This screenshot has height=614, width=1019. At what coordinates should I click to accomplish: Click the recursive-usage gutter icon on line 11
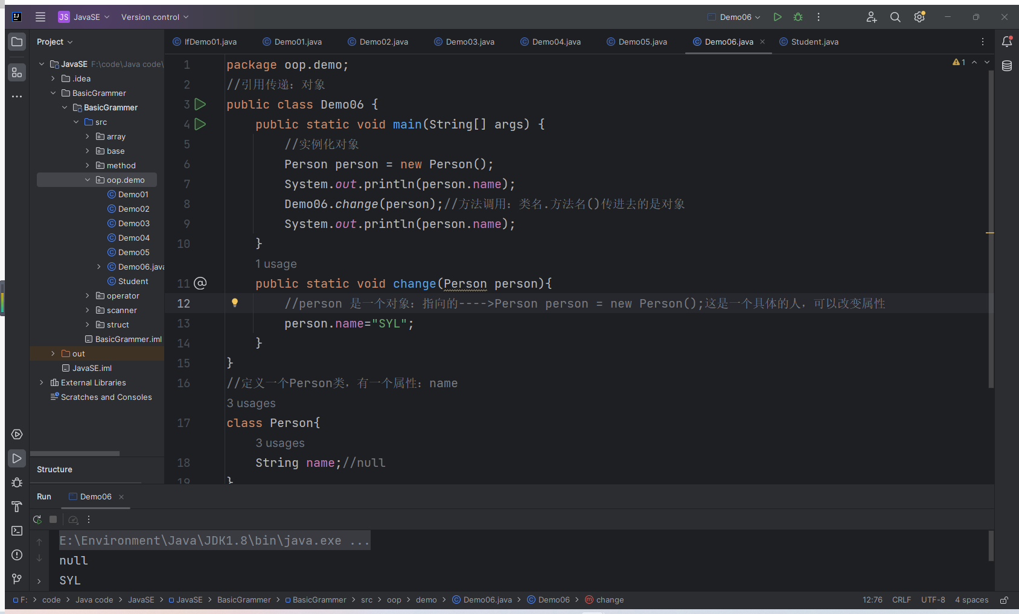(x=200, y=283)
